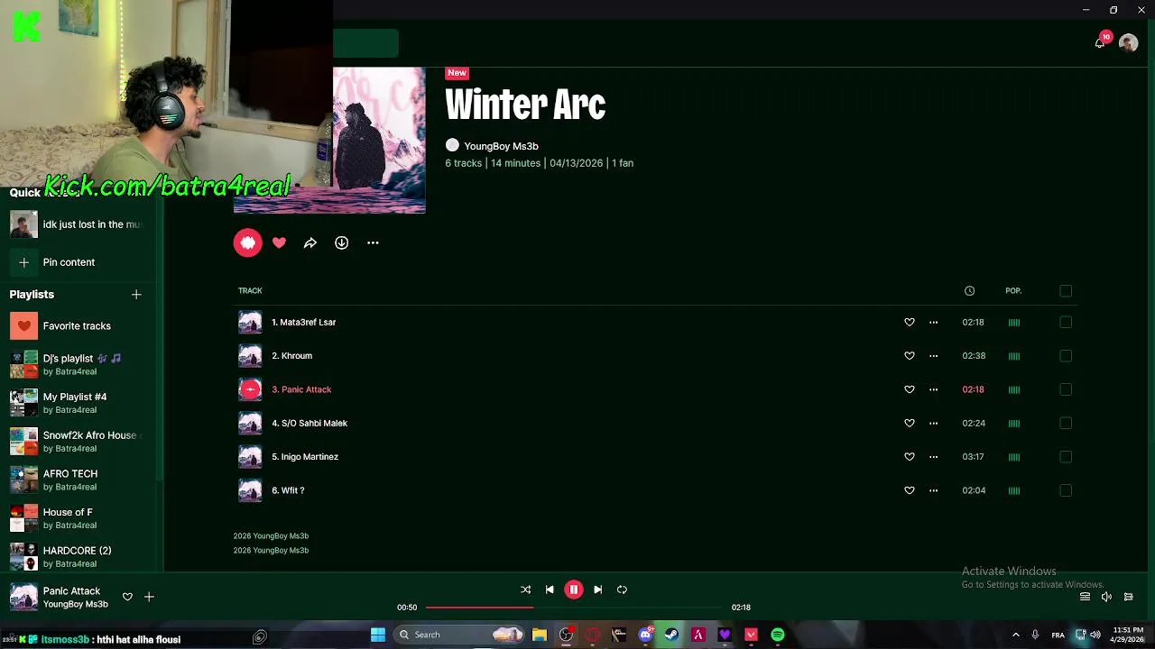Like the track S/O Sahbi Malek
The width and height of the screenshot is (1155, 649).
[910, 423]
